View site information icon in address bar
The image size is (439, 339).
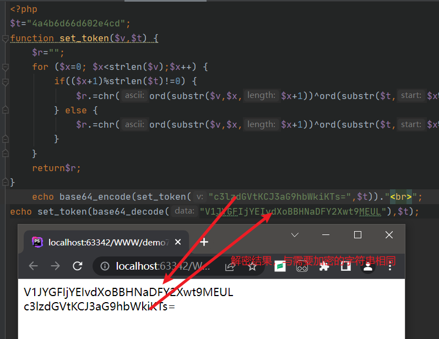pyautogui.click(x=105, y=266)
